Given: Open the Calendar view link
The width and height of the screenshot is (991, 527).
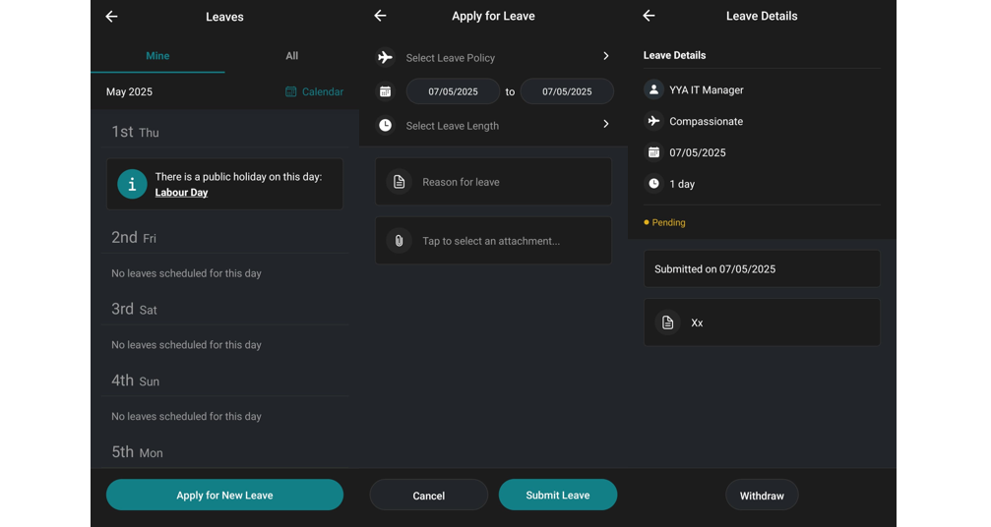Looking at the screenshot, I should click(314, 91).
